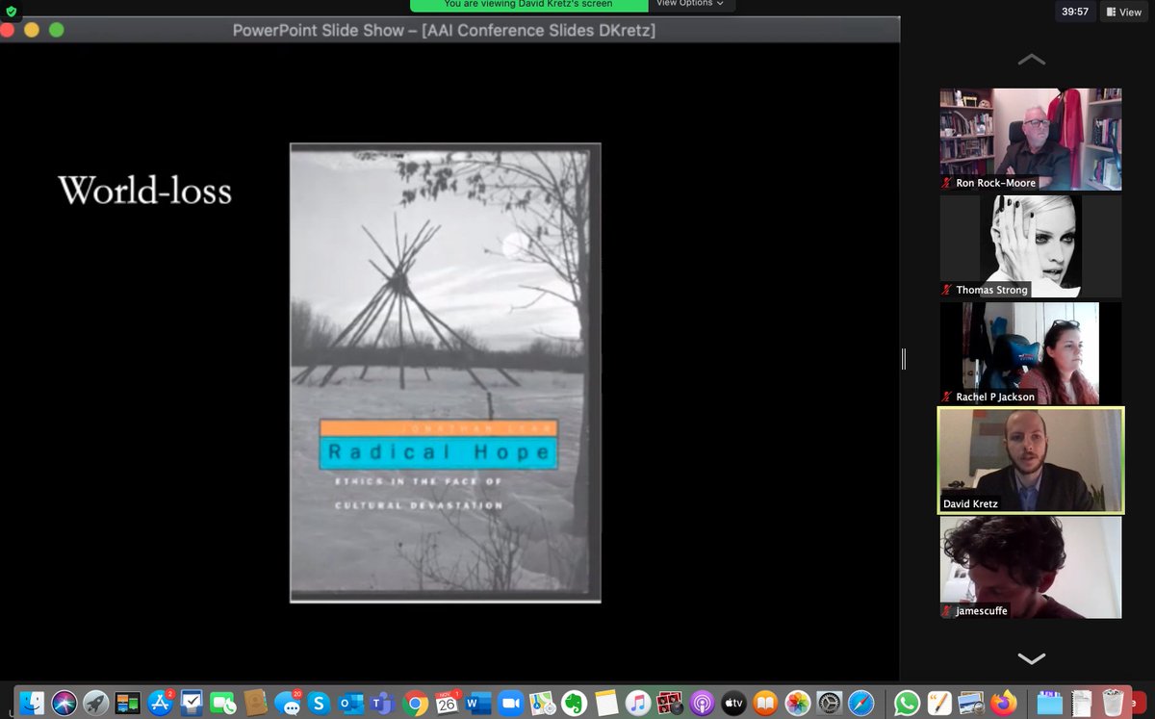Viewport: 1155px width, 719px height.
Task: Open FaceTime in the dock
Action: pyautogui.click(x=222, y=703)
